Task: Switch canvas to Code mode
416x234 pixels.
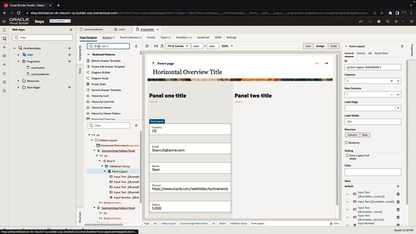Action: pyautogui.click(x=333, y=46)
